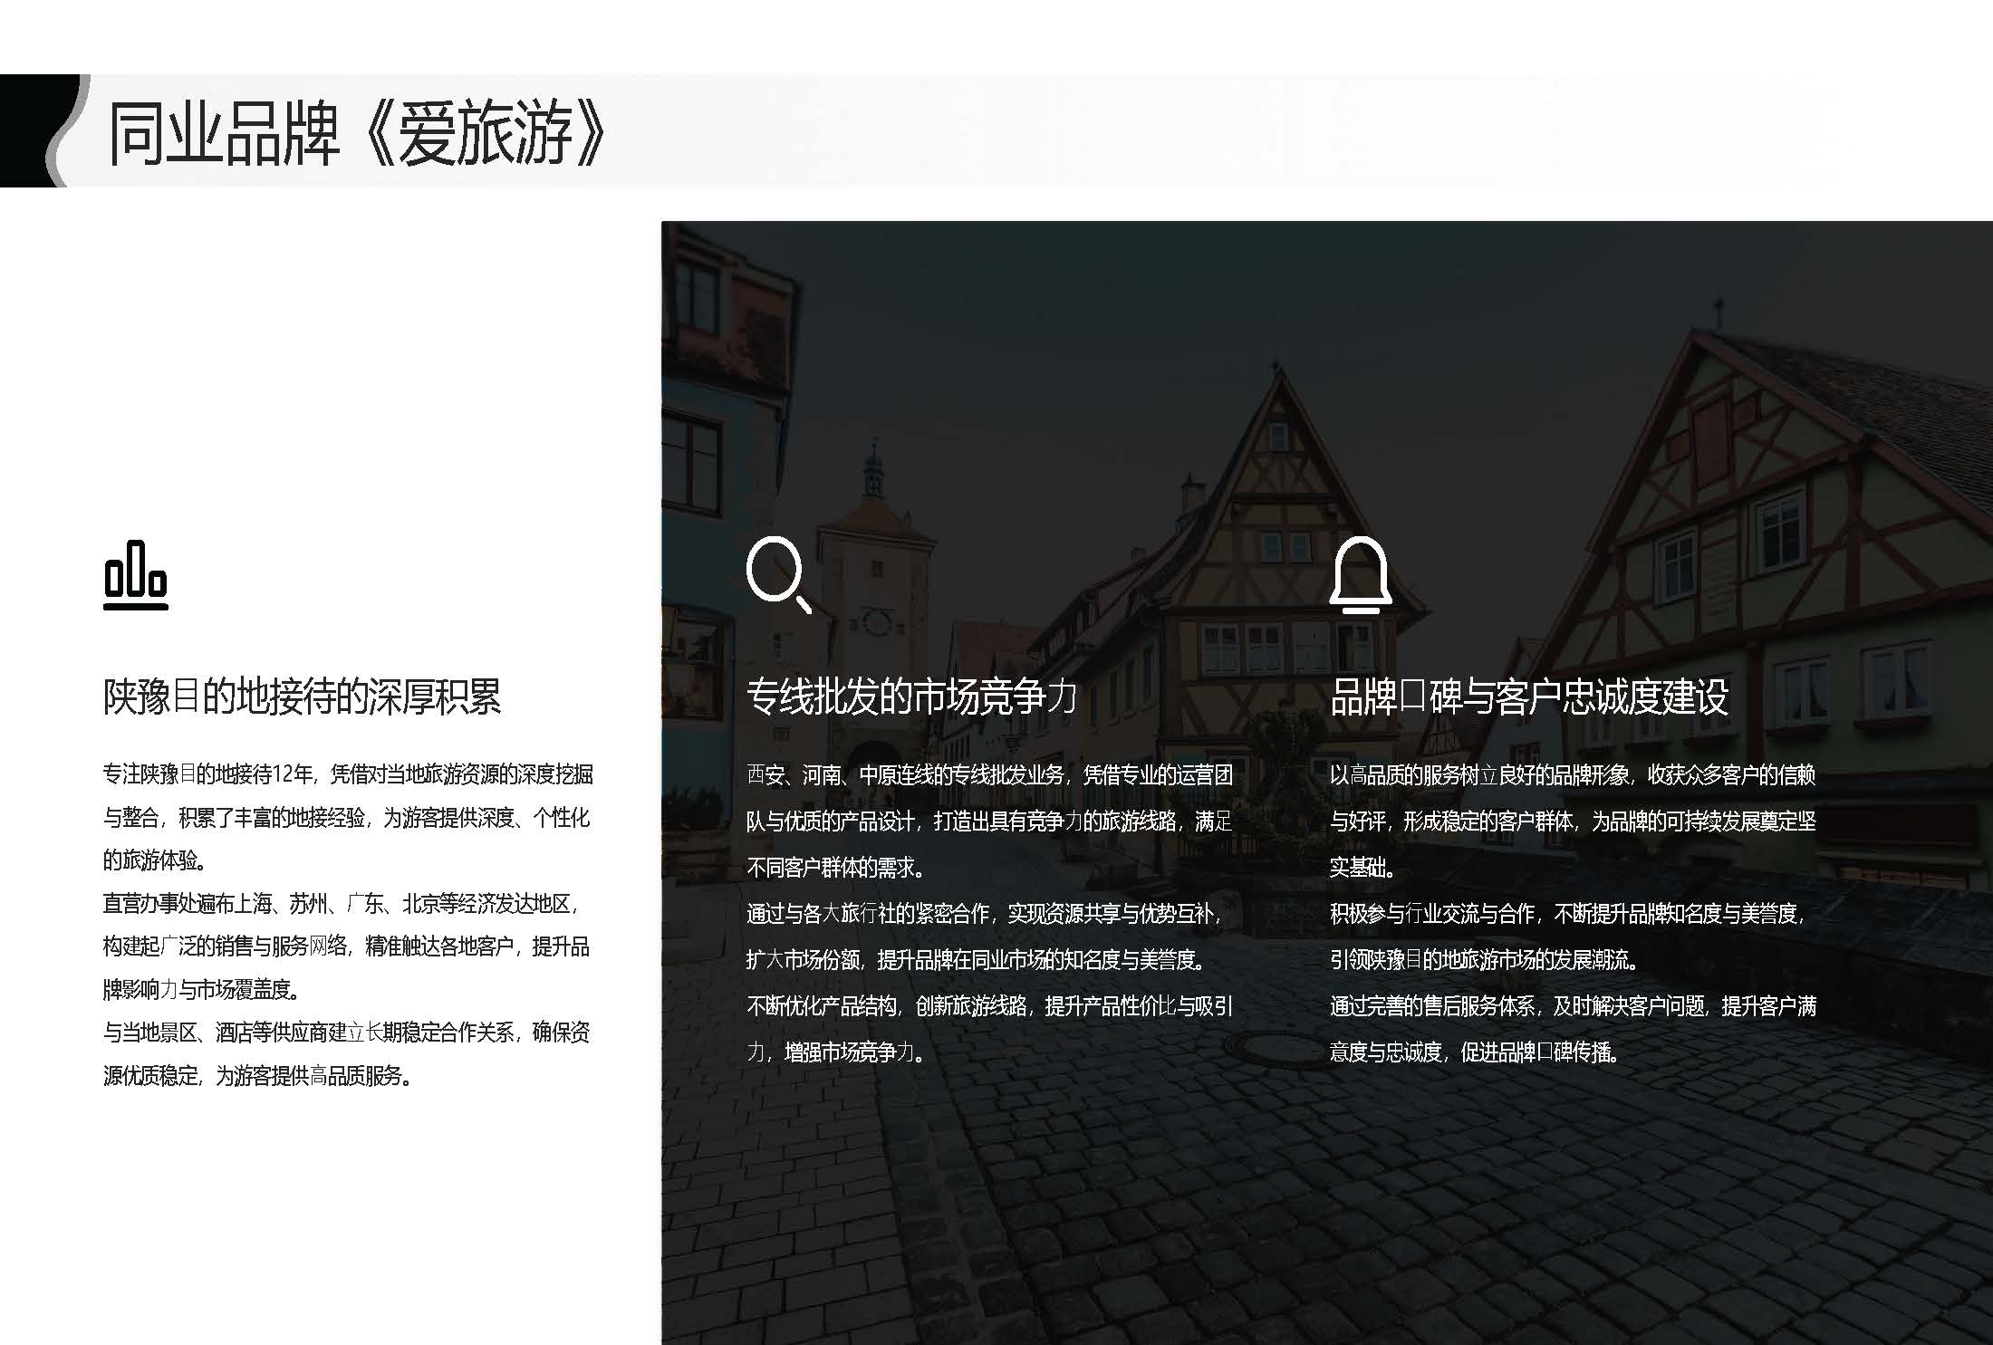Viewport: 1993px width, 1345px height.
Task: Click the line starting 通过完善的售后服务体系
Action: pos(1573,1005)
